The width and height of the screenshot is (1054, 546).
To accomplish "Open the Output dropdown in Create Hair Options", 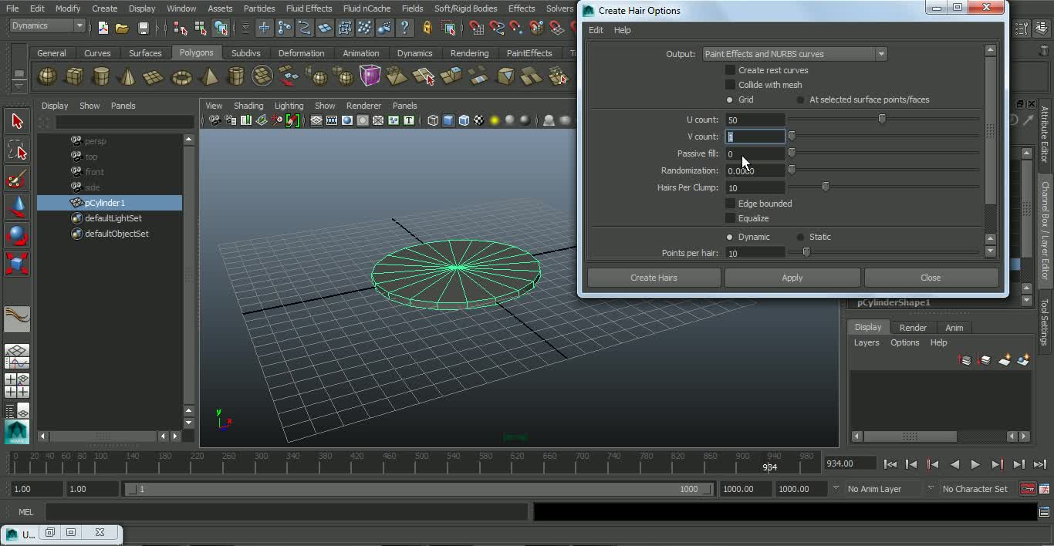I will (x=795, y=54).
